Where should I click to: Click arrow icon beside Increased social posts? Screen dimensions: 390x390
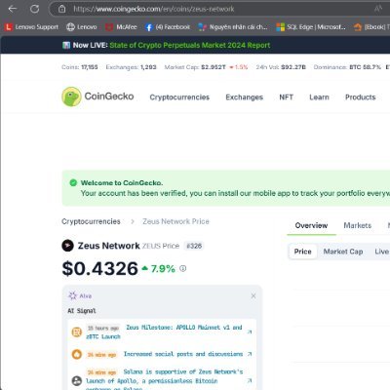tap(250, 354)
